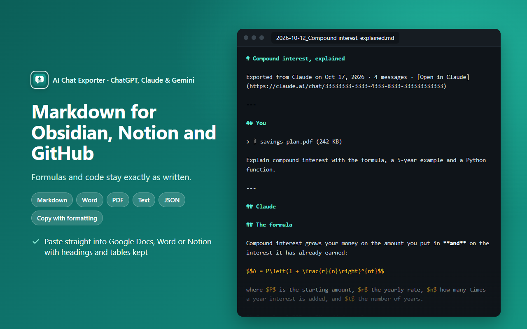Image resolution: width=527 pixels, height=329 pixels.
Task: Click the paperclip icon before savings-plan.pdf
Action: pyautogui.click(x=255, y=141)
